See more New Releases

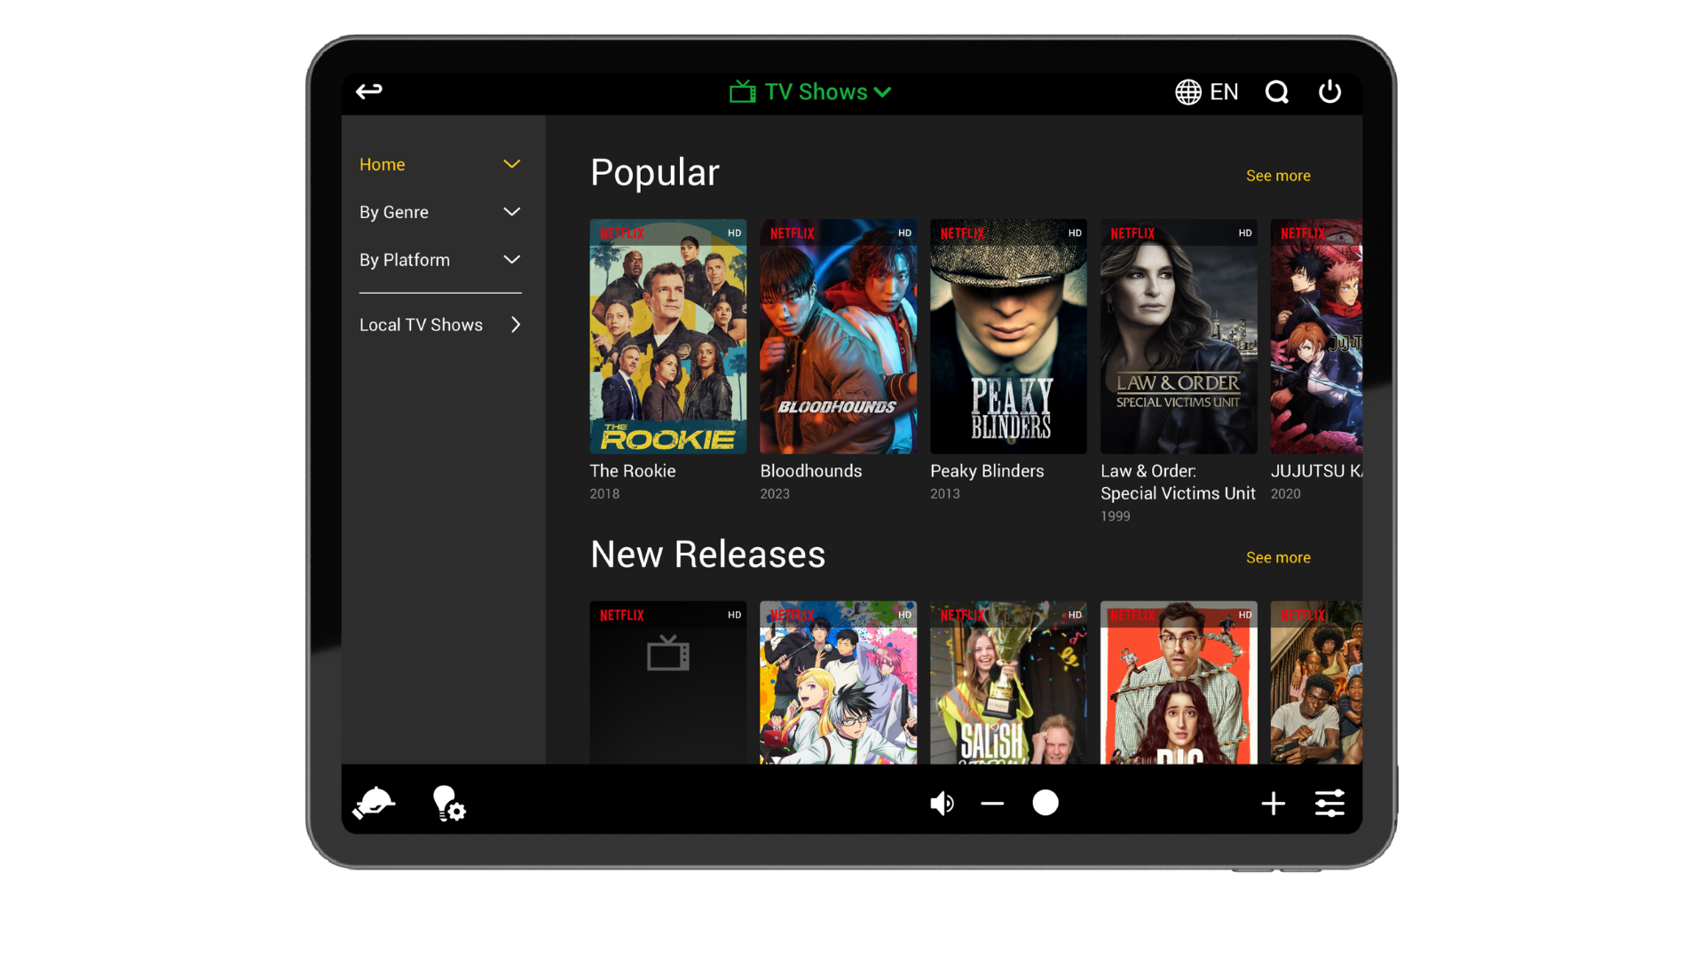point(1278,557)
